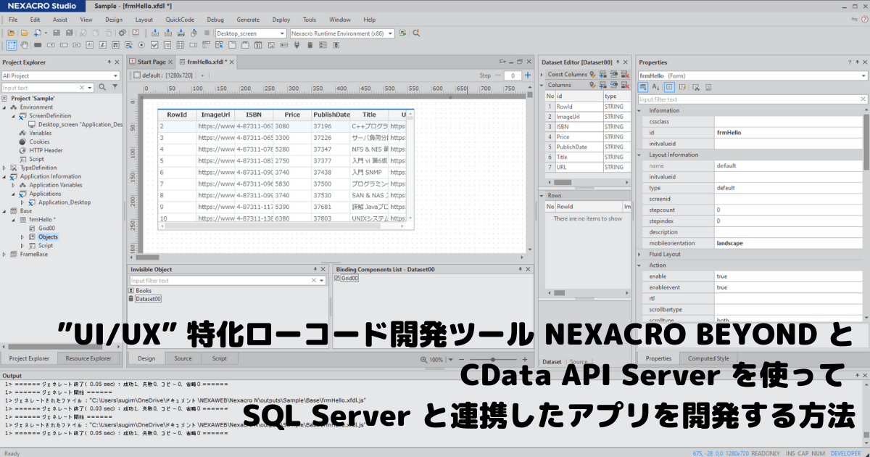Click the Launch project icon after runtime dropdown
This screenshot has width=870, height=457.
[x=402, y=33]
